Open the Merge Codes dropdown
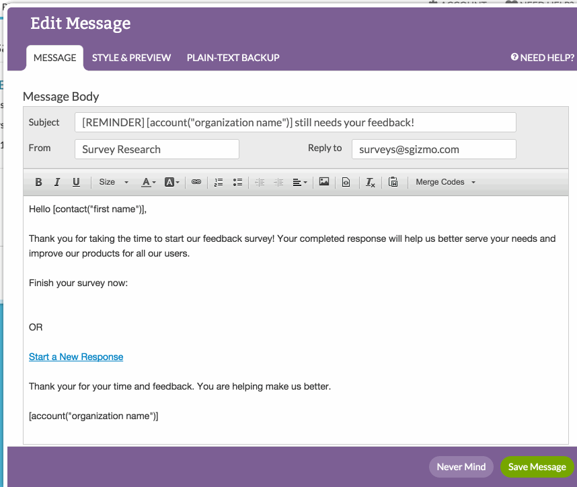Image resolution: width=577 pixels, height=487 pixels. coord(445,181)
